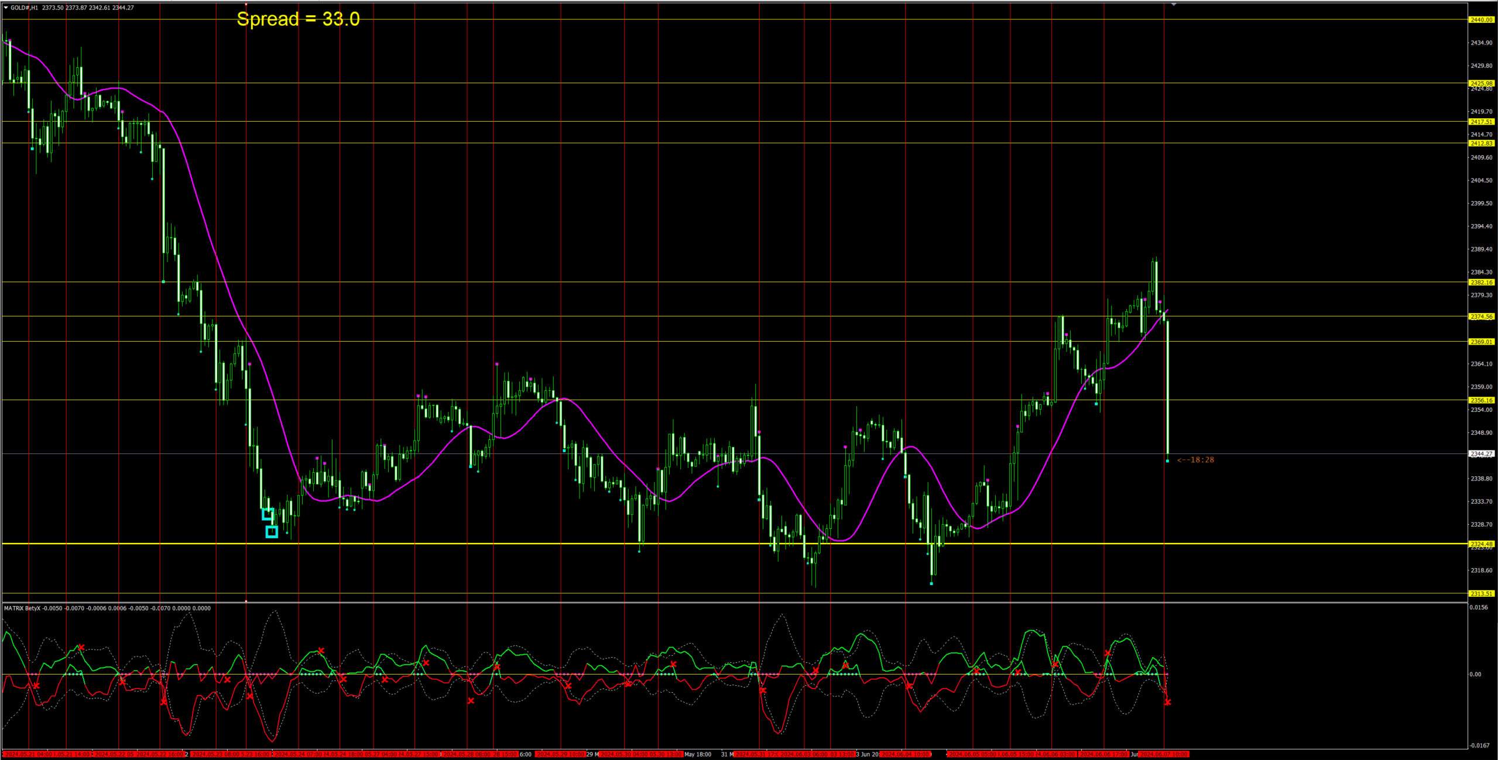
Task: Open the GOLD#,H1 one-click trading arrow
Action: click(6, 8)
